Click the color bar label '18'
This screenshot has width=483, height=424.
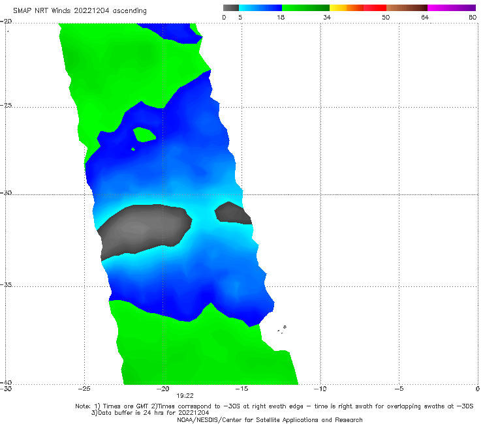click(281, 17)
